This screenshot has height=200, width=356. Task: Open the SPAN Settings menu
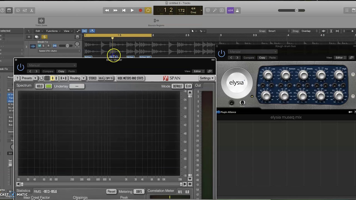point(207,78)
